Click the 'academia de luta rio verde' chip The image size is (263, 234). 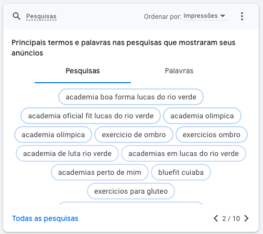pyautogui.click(x=67, y=153)
